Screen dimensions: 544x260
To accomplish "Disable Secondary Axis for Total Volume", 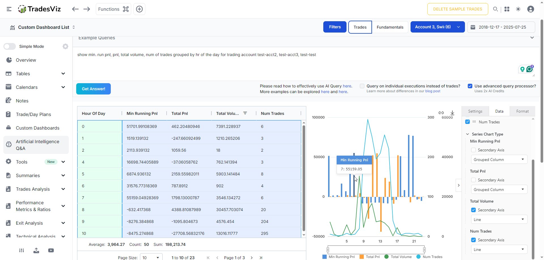I will (473, 210).
